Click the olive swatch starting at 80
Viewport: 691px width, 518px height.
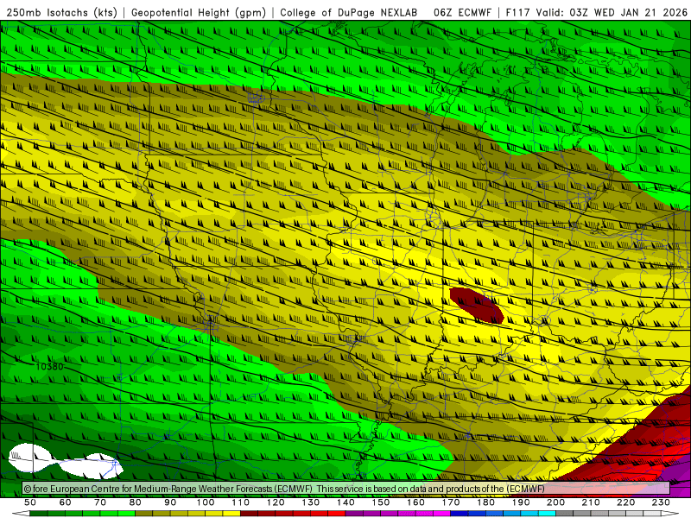[144, 514]
